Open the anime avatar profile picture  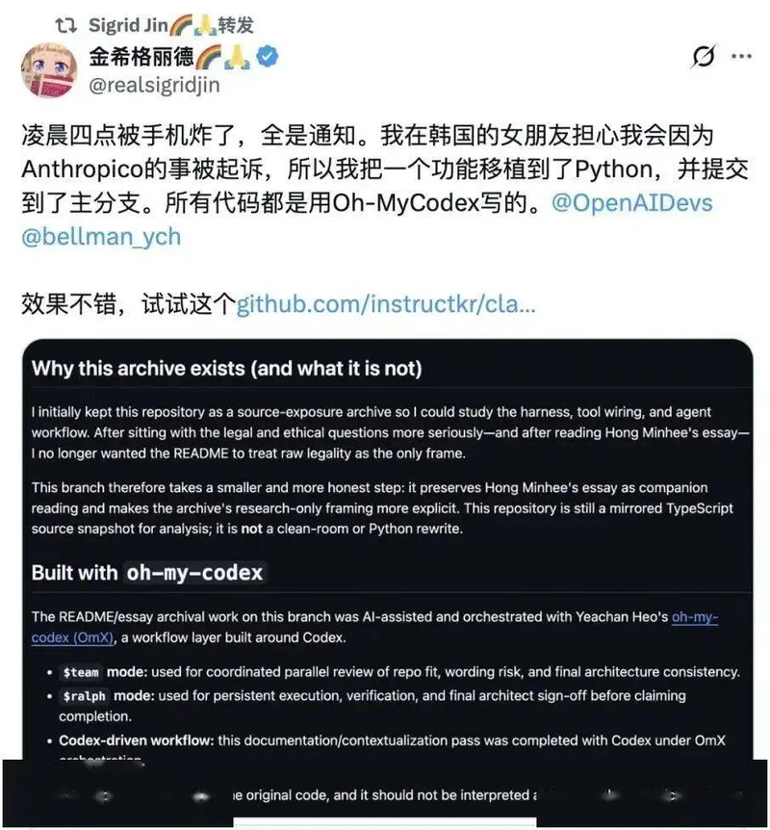coord(49,71)
